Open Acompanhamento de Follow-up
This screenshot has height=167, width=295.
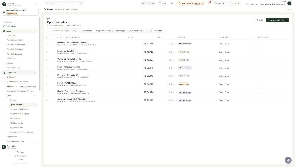[x=22, y=91]
